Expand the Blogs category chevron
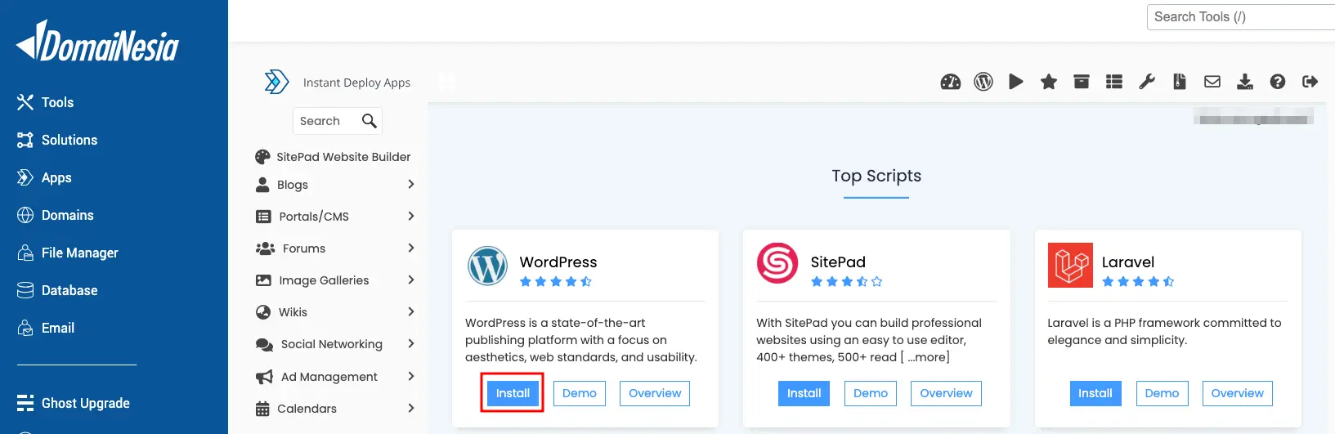The image size is (1335, 434). click(411, 184)
